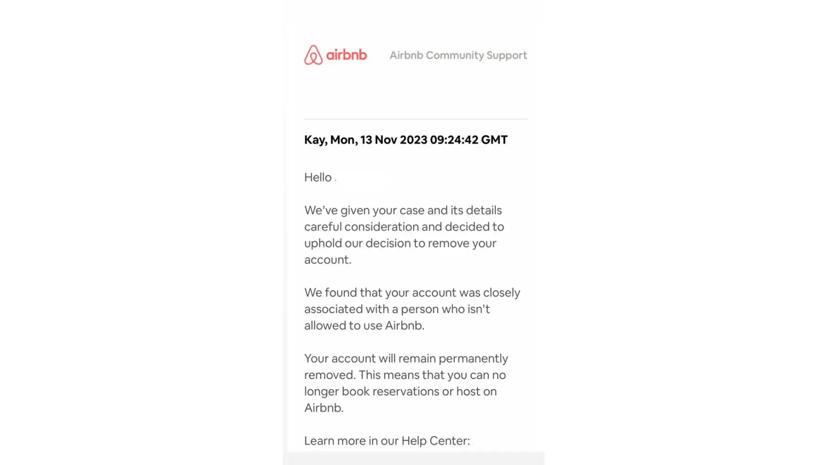The height and width of the screenshot is (465, 827).
Task: Click the 09:24:42 GMT timestamp
Action: [x=468, y=140]
